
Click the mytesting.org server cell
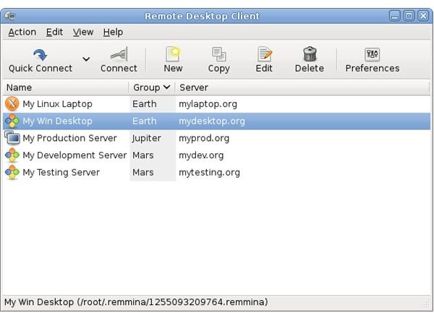pyautogui.click(x=209, y=173)
